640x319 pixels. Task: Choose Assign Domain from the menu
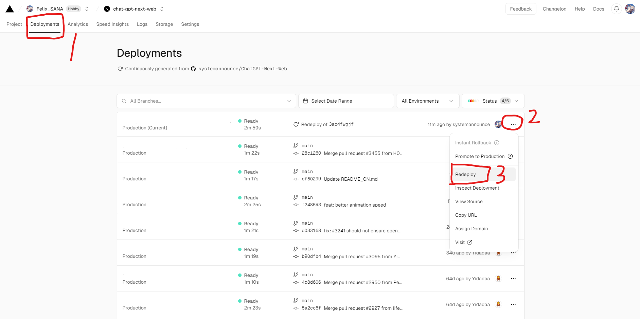pyautogui.click(x=484, y=229)
